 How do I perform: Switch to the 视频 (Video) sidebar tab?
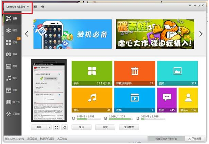pos(11,90)
